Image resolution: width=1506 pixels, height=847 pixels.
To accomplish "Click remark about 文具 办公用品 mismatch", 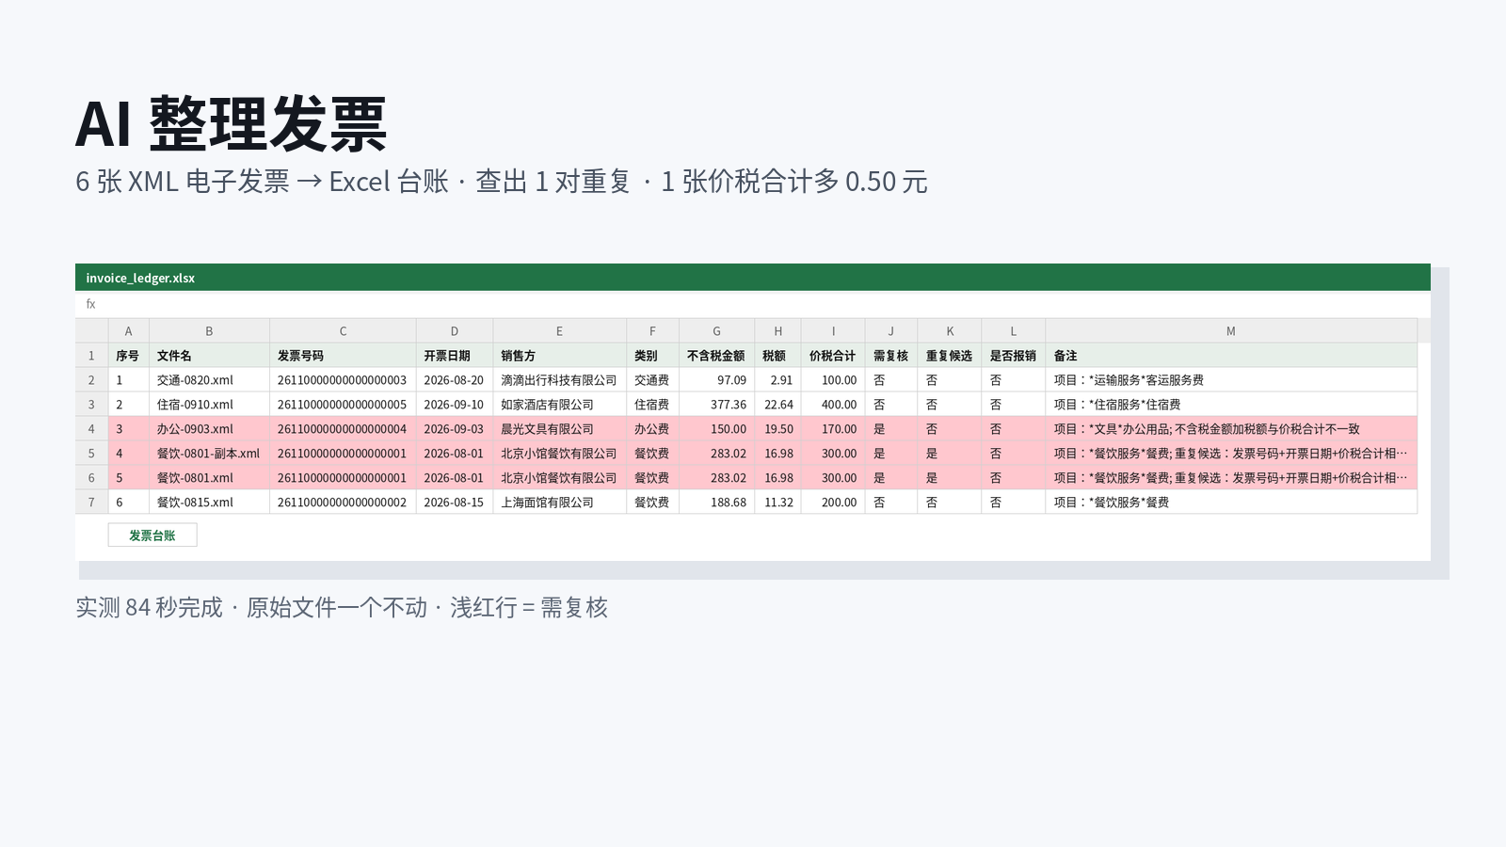I will point(1231,429).
